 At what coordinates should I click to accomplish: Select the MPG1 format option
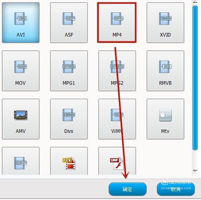point(69,71)
